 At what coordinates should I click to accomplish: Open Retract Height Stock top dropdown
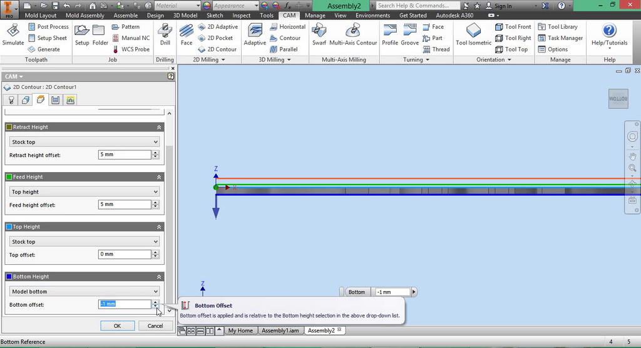85,142
